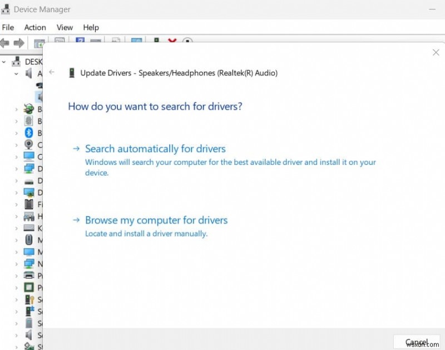Open the File menu
445x350 pixels.
point(8,27)
